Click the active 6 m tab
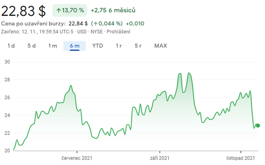Viewport: 265px width, 165px height. click(74, 46)
